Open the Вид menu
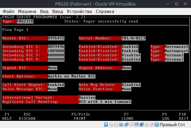 click(44, 11)
